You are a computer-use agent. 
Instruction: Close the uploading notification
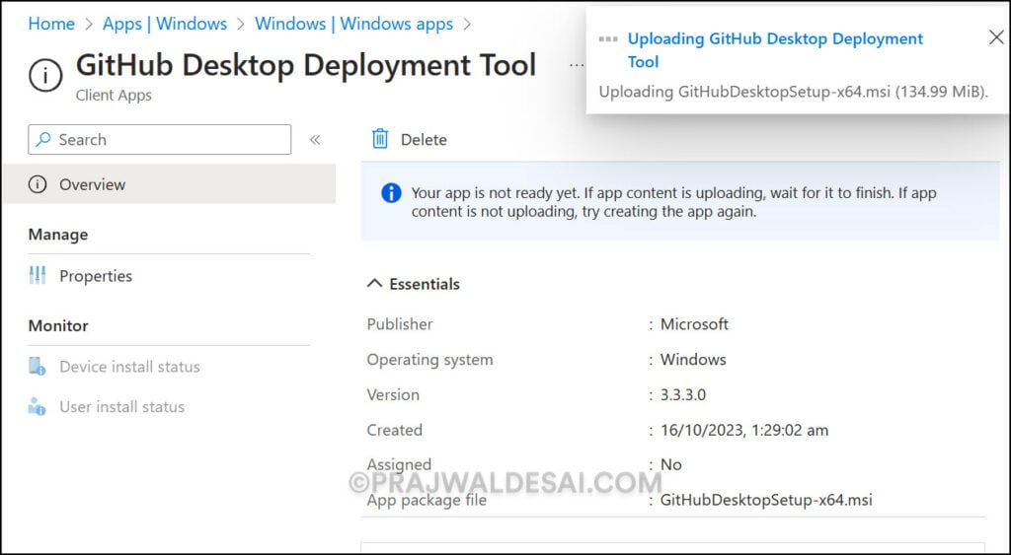pos(995,38)
